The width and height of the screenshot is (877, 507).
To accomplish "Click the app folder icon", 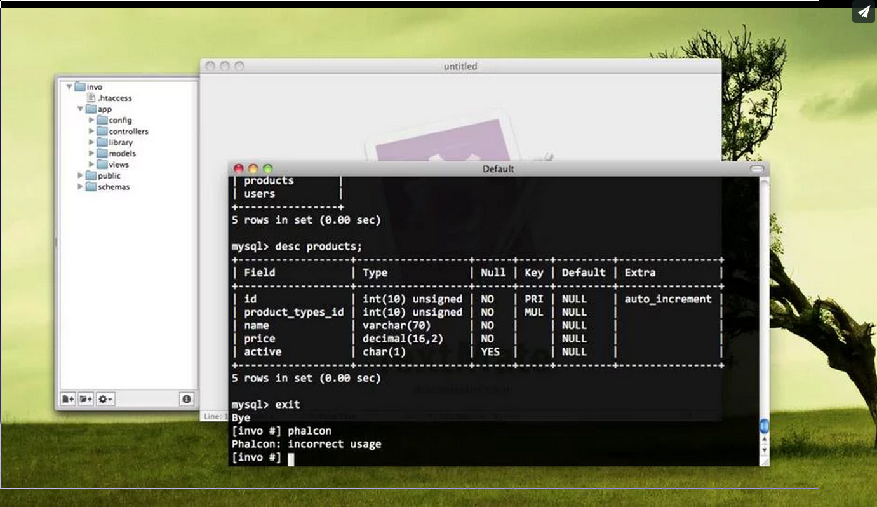I will [x=91, y=109].
